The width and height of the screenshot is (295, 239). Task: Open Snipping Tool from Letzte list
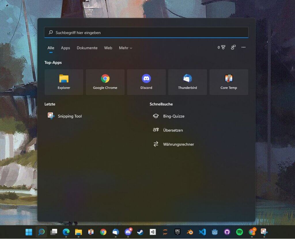[x=70, y=116]
